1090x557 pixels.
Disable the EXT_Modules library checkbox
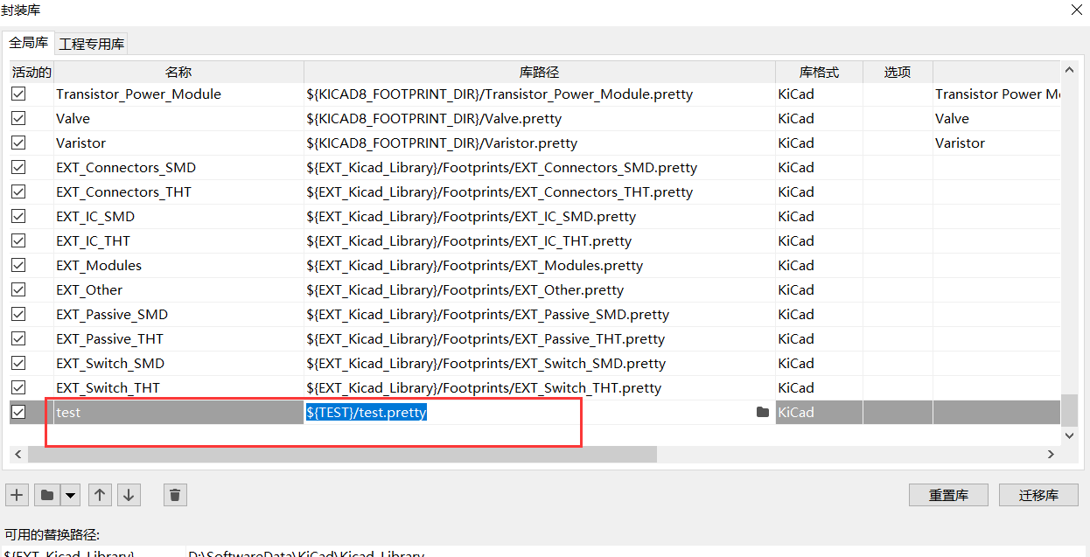pyautogui.click(x=18, y=265)
